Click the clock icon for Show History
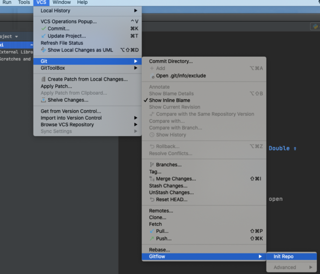This screenshot has height=274, width=320. 152,135
